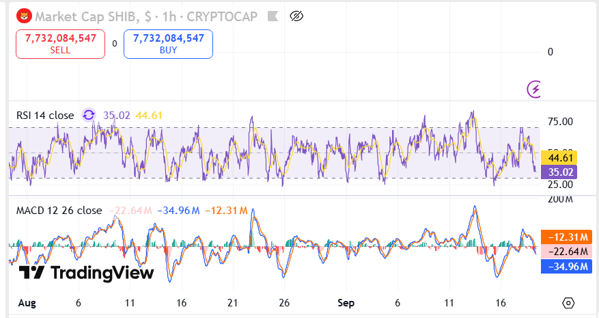Click the purple 35.02 RSI axis label
Screen dimensions: 599x318
[x=559, y=172]
